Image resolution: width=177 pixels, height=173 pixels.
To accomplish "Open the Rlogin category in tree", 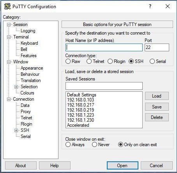I will point(27,124).
